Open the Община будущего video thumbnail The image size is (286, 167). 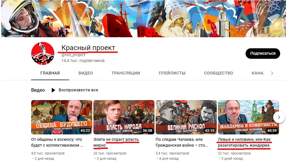[61, 117]
